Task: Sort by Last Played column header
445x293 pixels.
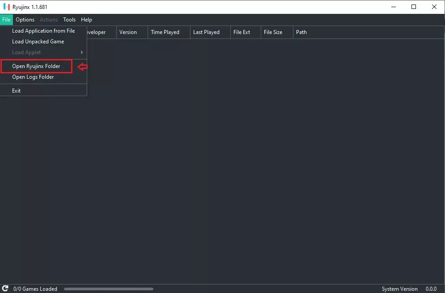Action: click(210, 32)
